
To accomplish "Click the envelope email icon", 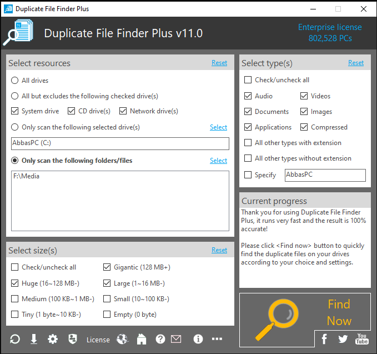I will click(176, 339).
